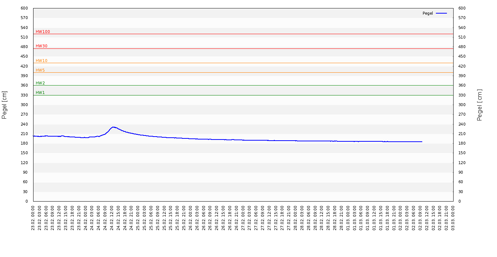Click the peak of the blue Pegel curve

click(113, 127)
